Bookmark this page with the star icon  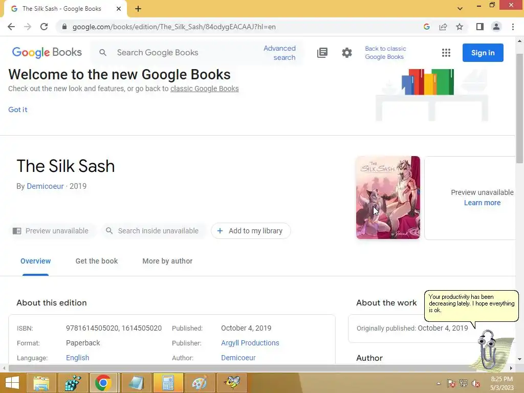pos(460,27)
